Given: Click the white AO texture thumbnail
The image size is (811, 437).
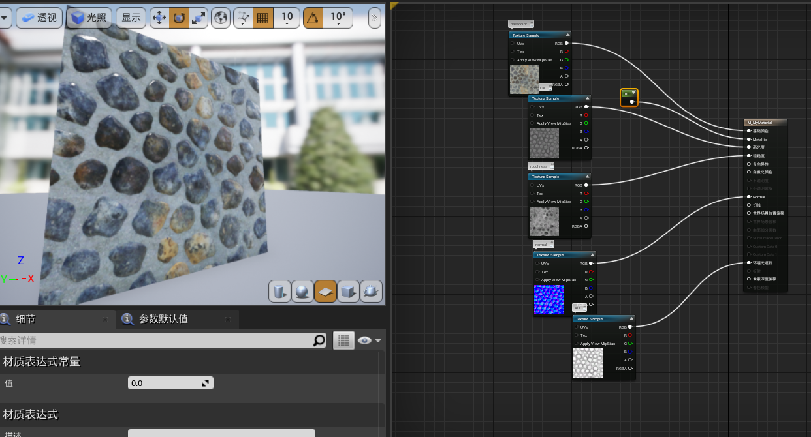Looking at the screenshot, I should click(x=588, y=363).
